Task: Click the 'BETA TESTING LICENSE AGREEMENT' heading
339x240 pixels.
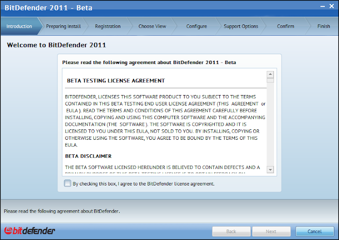Action: pos(116,80)
